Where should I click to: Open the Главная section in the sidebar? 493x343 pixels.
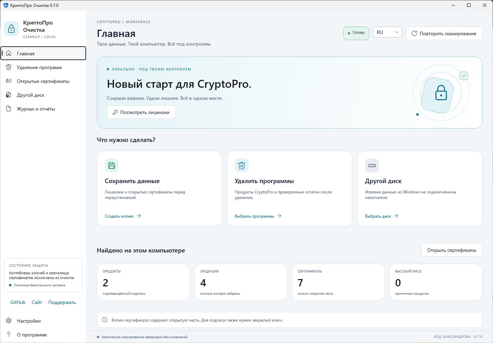(43, 53)
